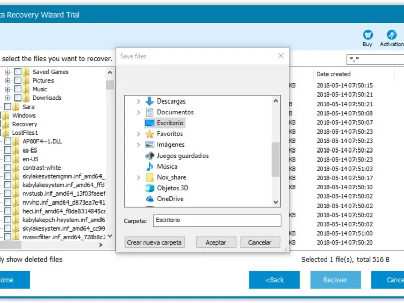Check the Downloads folder checkbox
The height and width of the screenshot is (303, 404).
[18, 98]
